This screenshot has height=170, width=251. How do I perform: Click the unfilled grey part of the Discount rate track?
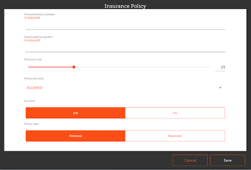point(141,67)
